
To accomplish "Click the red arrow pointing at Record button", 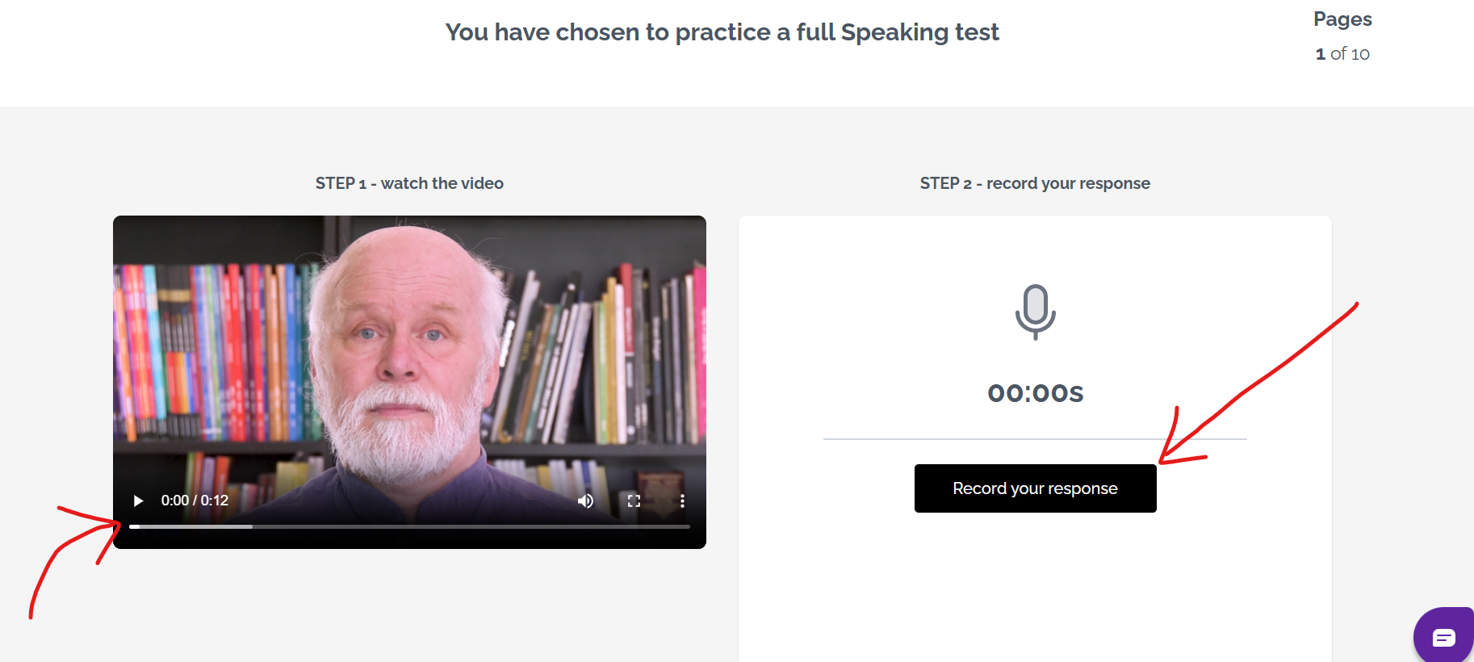I will pos(1259,379).
